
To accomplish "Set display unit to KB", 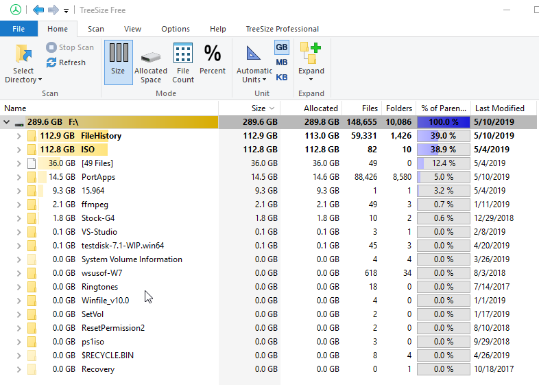I will pos(282,78).
